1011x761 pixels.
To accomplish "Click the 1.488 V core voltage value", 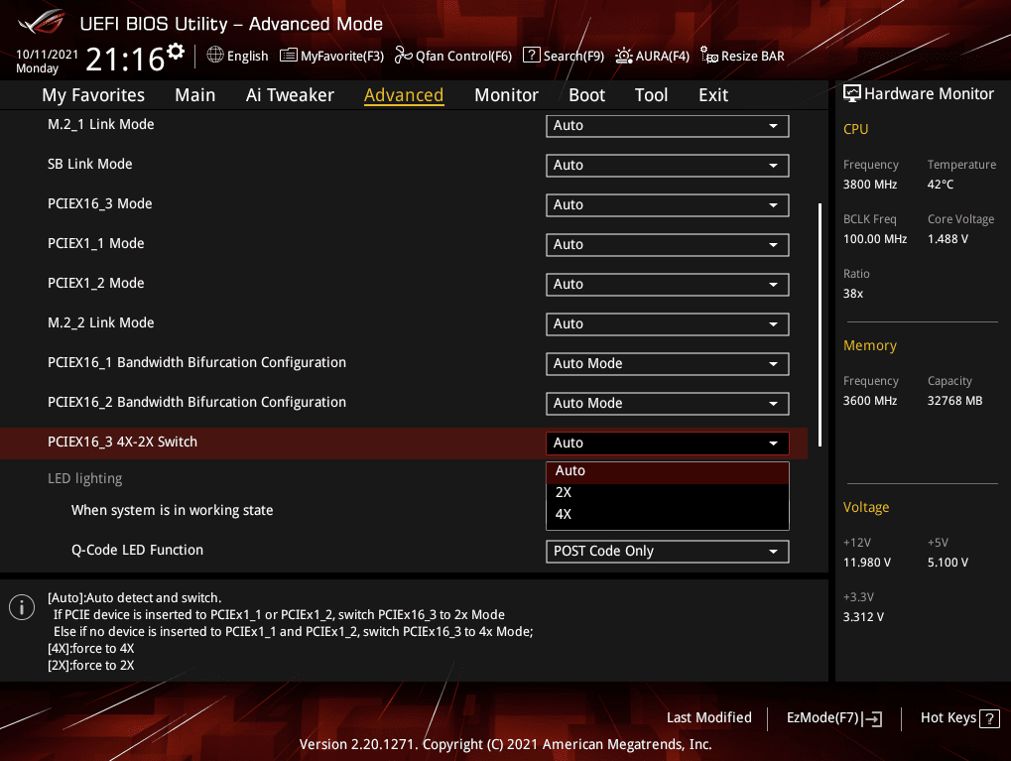I will 948,238.
